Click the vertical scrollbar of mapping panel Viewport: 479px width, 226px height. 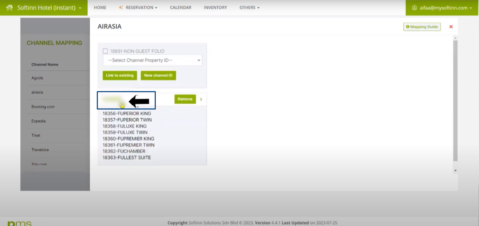pos(455,101)
